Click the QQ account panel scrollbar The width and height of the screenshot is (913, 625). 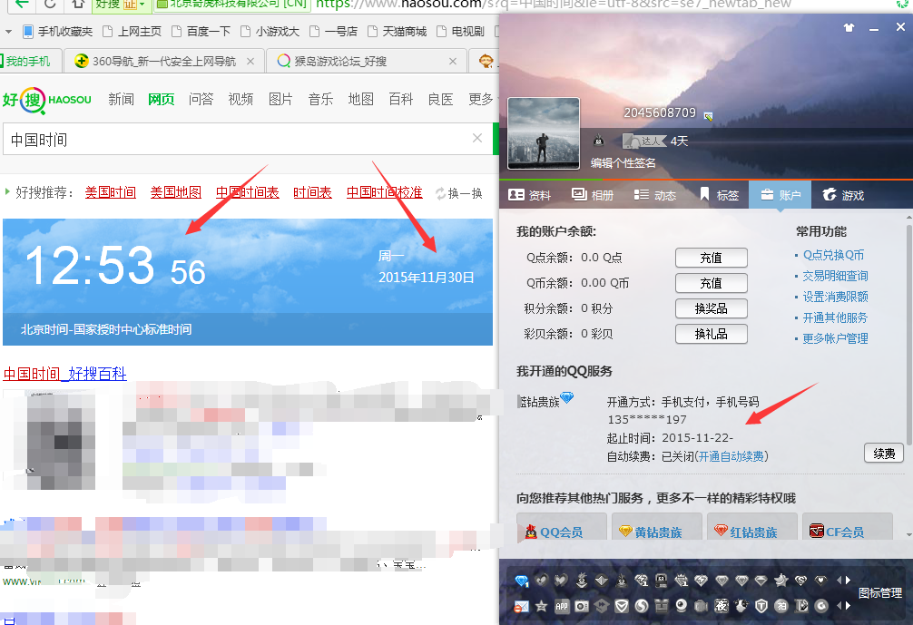[909, 335]
